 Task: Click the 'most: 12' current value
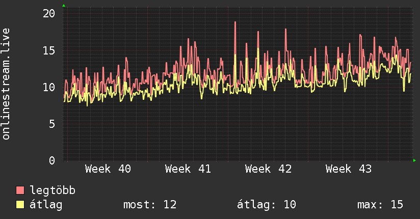point(150,205)
